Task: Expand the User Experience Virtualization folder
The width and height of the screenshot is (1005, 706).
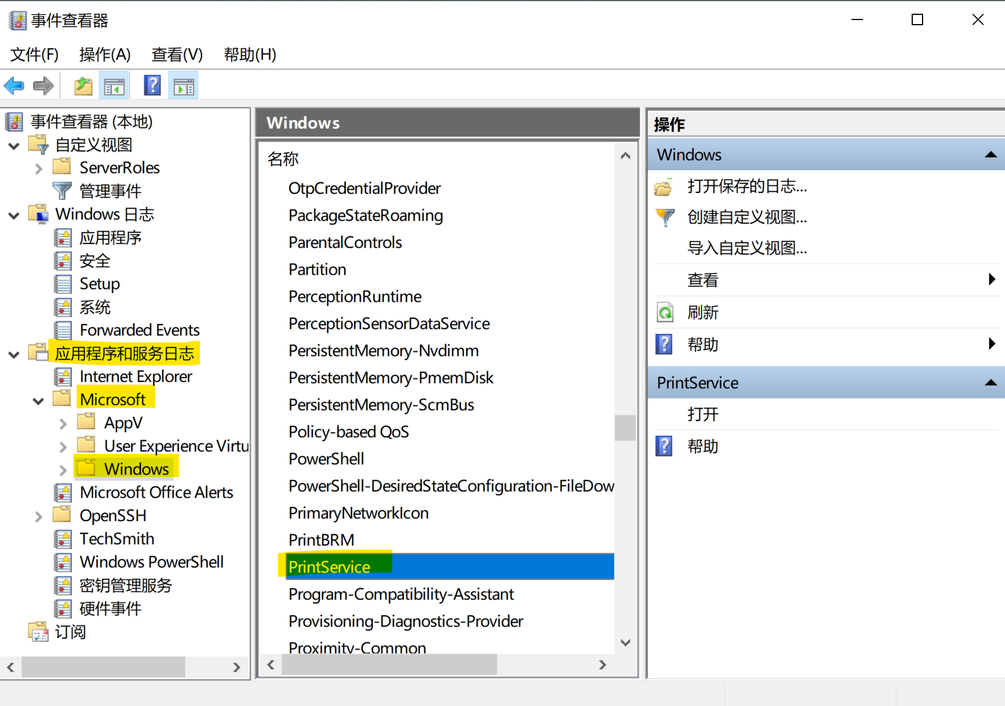Action: click(63, 447)
